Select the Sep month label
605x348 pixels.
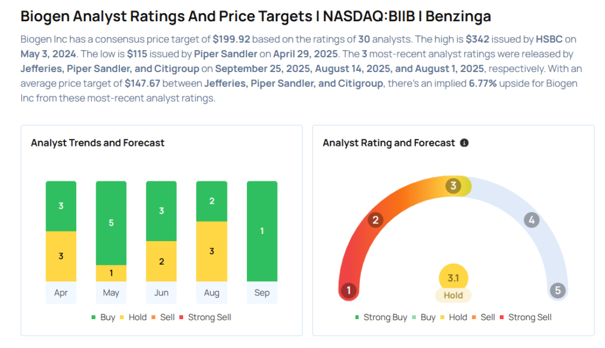(262, 293)
